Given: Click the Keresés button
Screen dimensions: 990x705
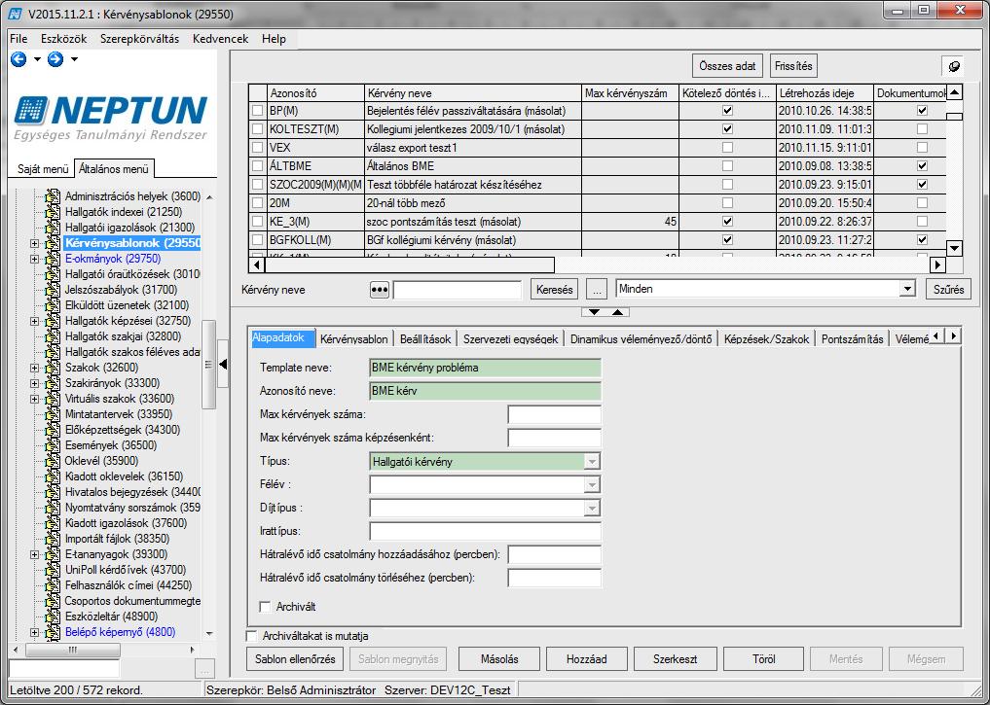Looking at the screenshot, I should pyautogui.click(x=554, y=290).
